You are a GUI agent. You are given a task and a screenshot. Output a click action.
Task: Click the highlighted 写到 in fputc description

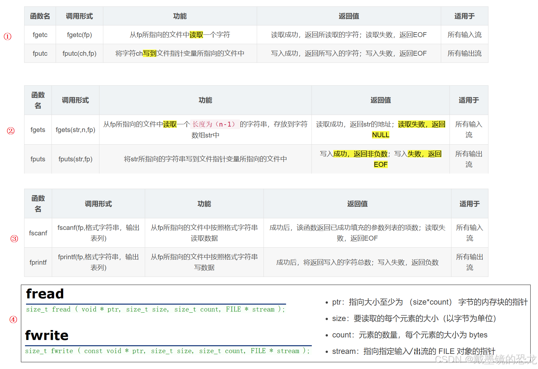[150, 53]
